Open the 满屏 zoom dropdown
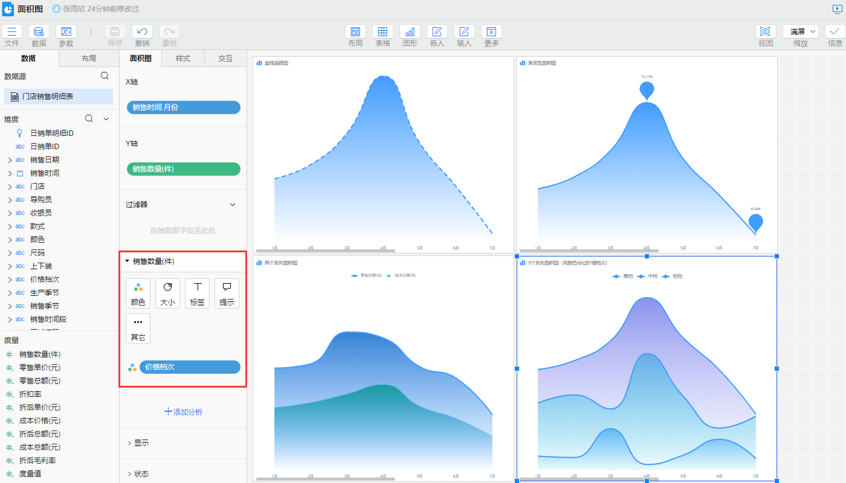Screen dimensions: 846x483 pos(800,31)
